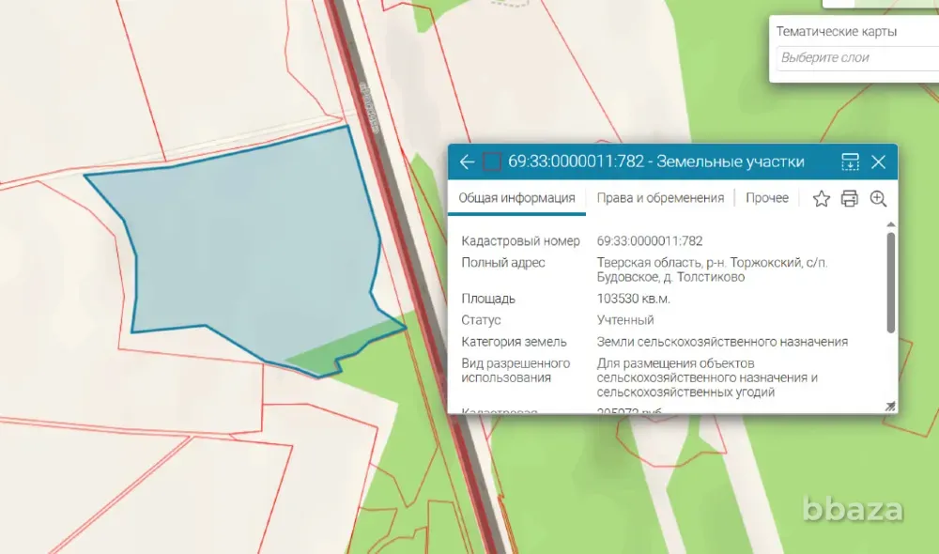Go back using the left arrow icon
This screenshot has width=939, height=554.
click(x=467, y=162)
